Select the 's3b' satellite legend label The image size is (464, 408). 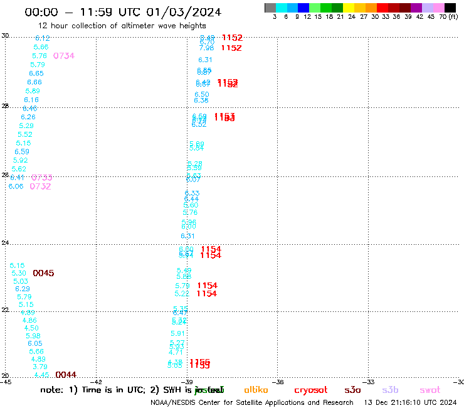point(390,390)
